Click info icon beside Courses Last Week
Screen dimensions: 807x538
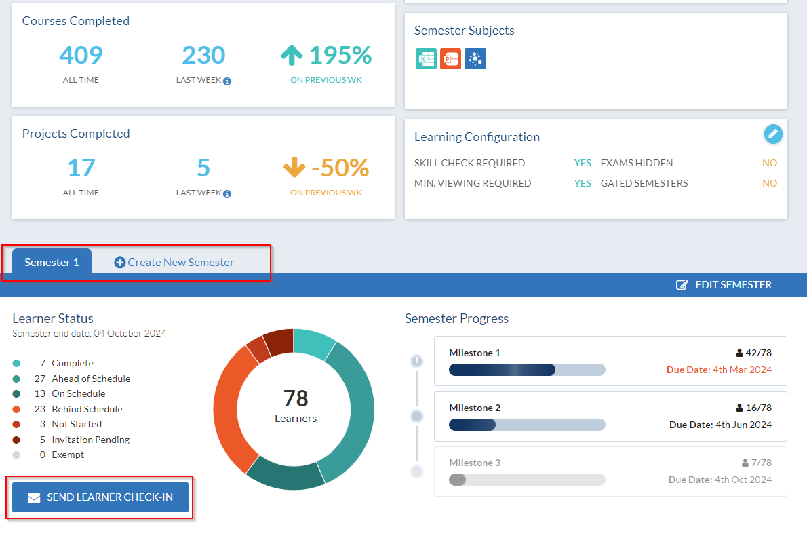[227, 81]
